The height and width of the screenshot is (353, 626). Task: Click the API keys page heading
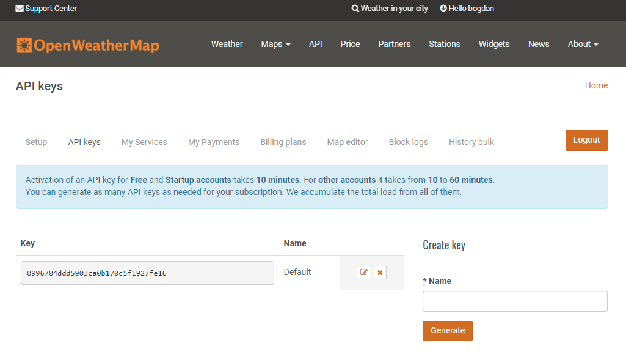(x=39, y=86)
